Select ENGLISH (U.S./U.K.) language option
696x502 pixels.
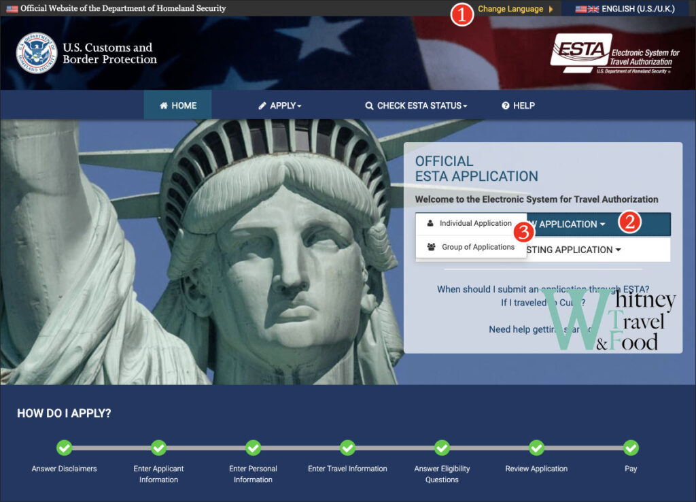(x=625, y=9)
